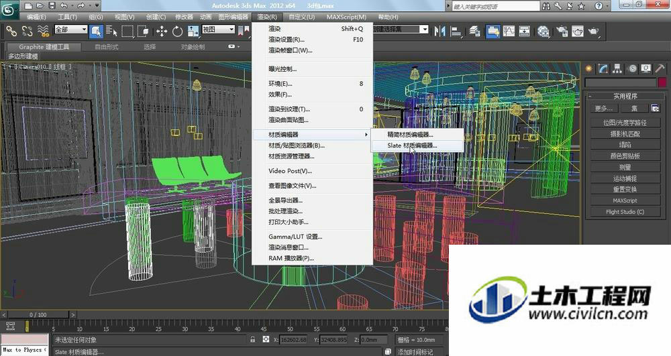This screenshot has width=671, height=356.
Task: Open the 3ds Max application menu logo
Action: [9, 10]
